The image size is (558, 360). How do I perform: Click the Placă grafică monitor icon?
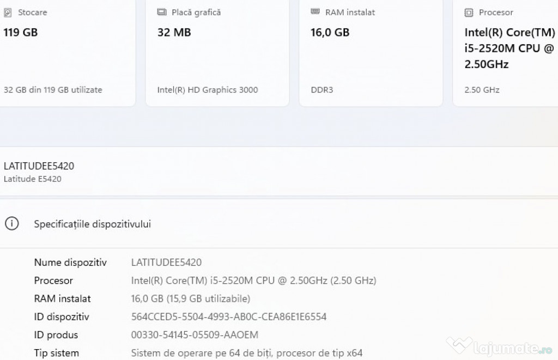162,13
